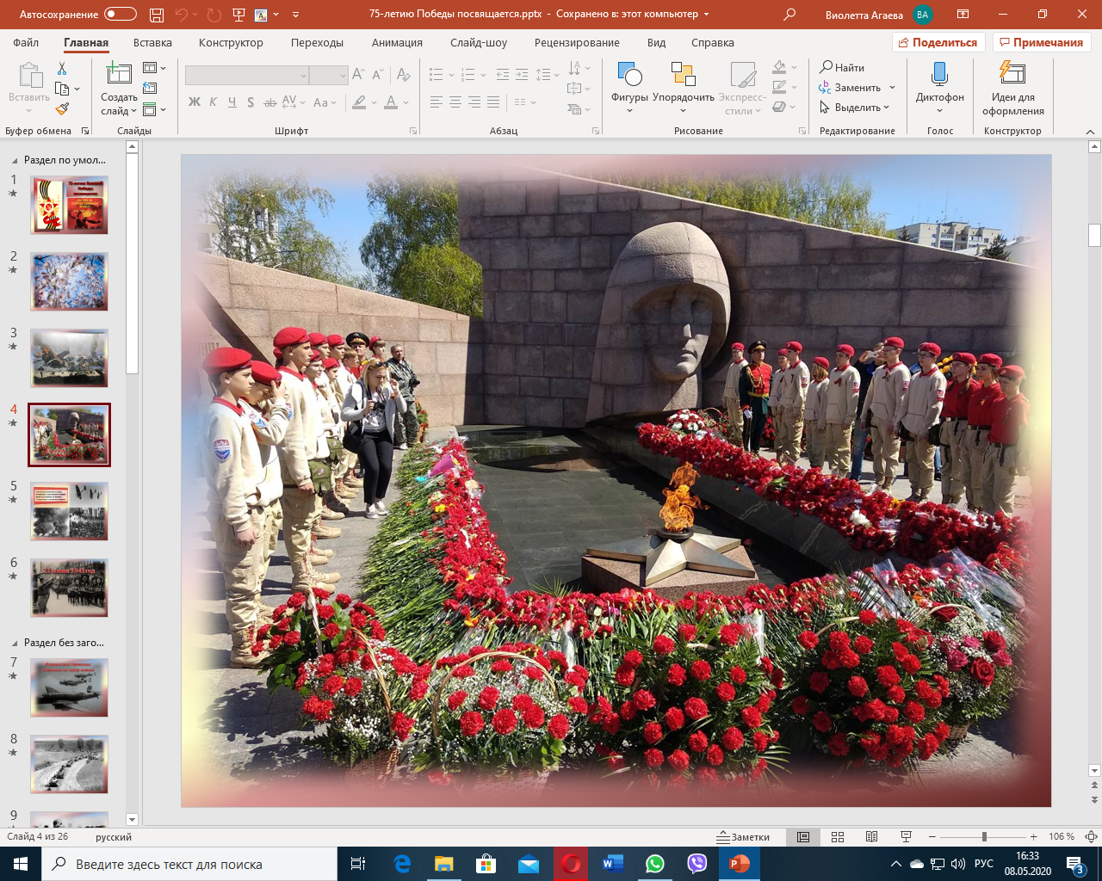Select the Format Painter brush icon
This screenshot has width=1102, height=881.
tap(62, 109)
